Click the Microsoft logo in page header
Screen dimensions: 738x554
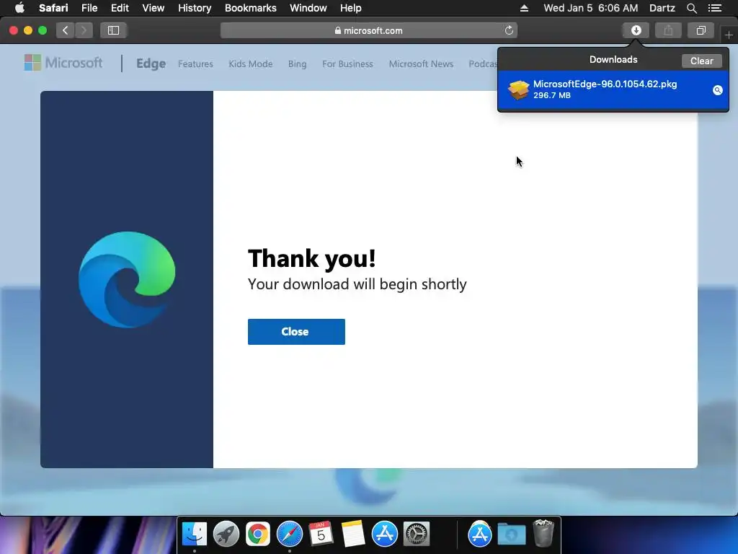(x=63, y=63)
